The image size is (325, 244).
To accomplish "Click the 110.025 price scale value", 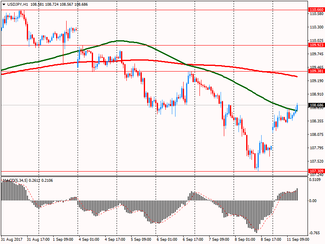I will (x=316, y=40).
